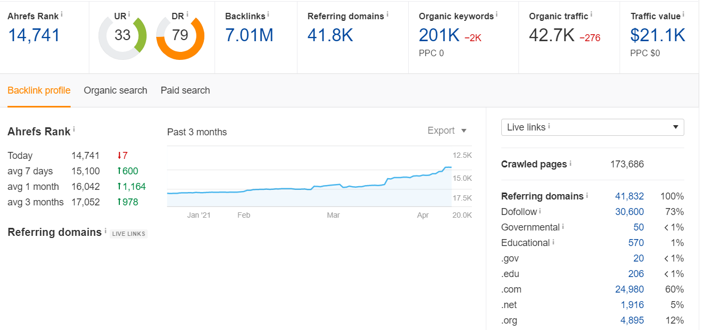
Task: Click the info icon next to UR
Action: [x=129, y=14]
